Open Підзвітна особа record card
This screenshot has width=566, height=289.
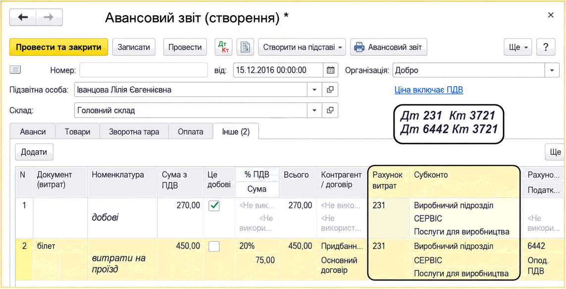[330, 89]
